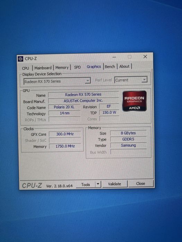This screenshot has height=242, width=182.
Task: Click the Memory clock 1750.0 MHz value
Action: [x=65, y=146]
